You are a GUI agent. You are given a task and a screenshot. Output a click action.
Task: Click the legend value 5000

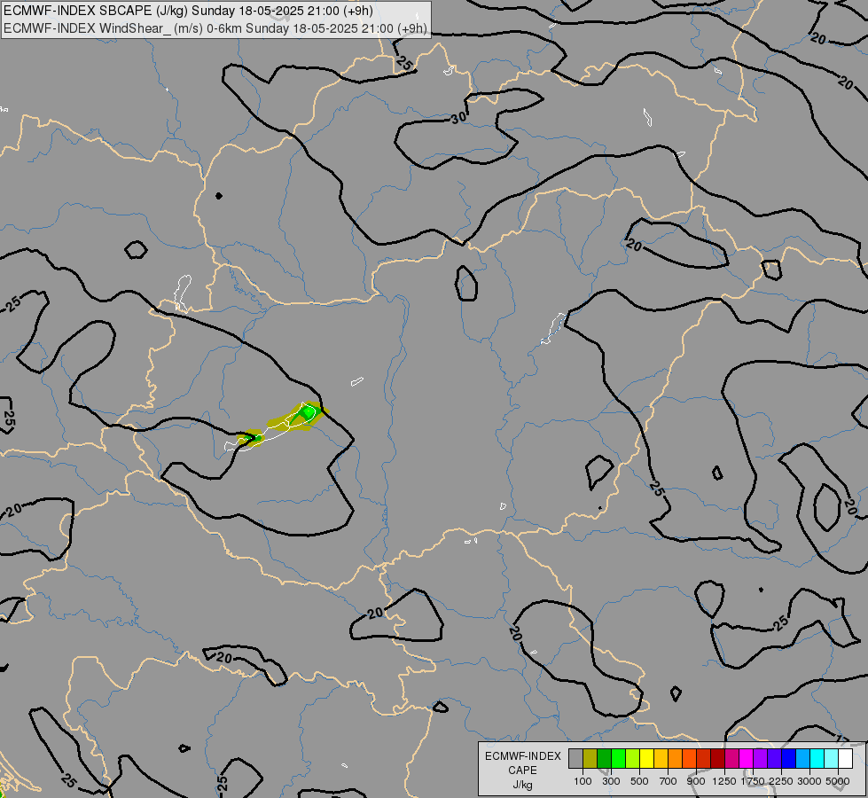838,781
